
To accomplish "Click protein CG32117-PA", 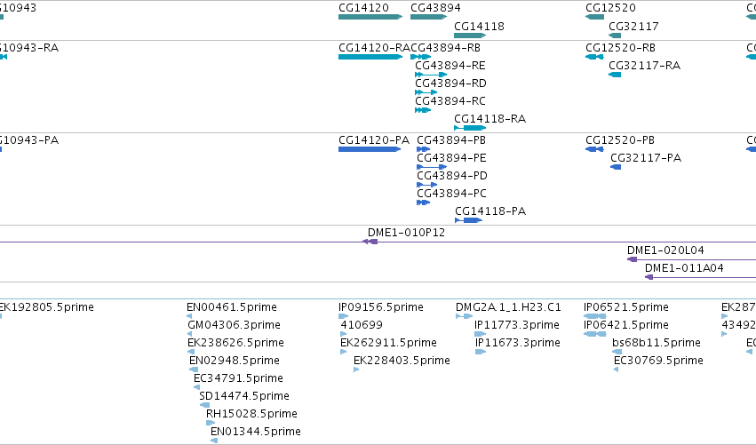I will pyautogui.click(x=616, y=167).
